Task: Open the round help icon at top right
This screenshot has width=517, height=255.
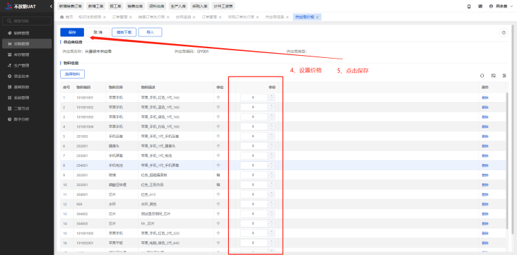Action: (503, 32)
